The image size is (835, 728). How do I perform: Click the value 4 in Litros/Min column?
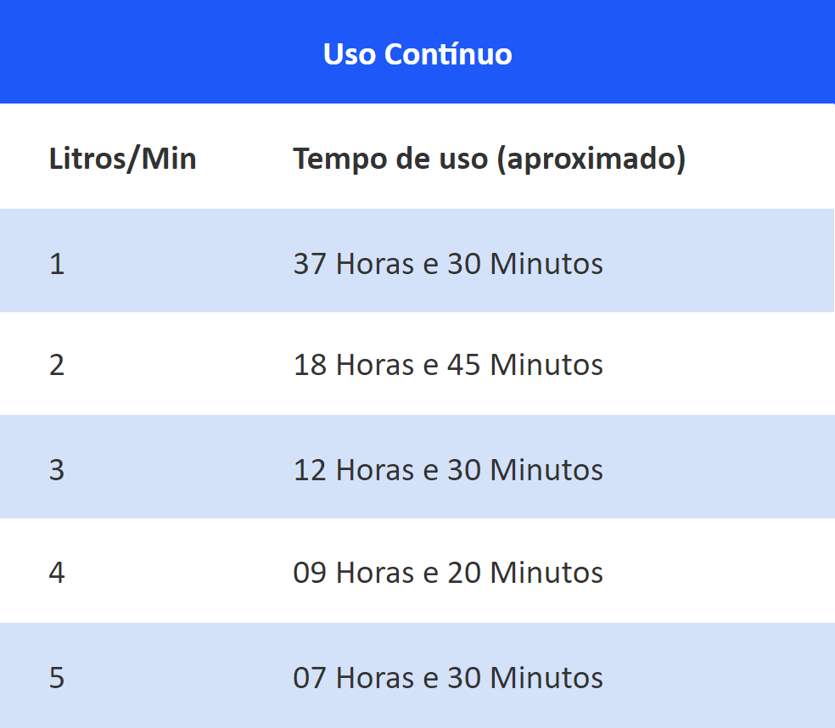pos(57,573)
